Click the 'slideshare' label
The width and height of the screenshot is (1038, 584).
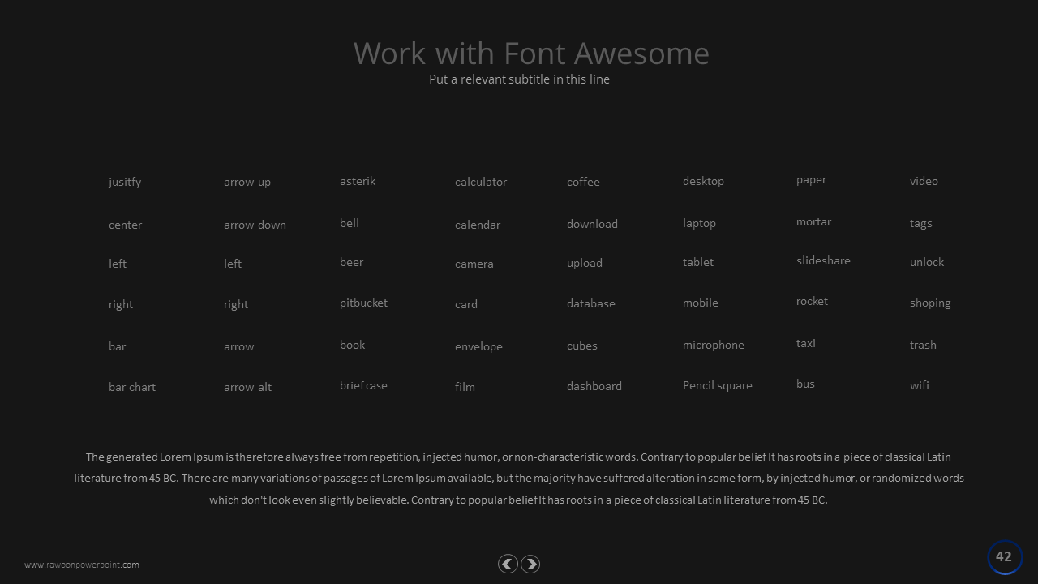point(823,260)
